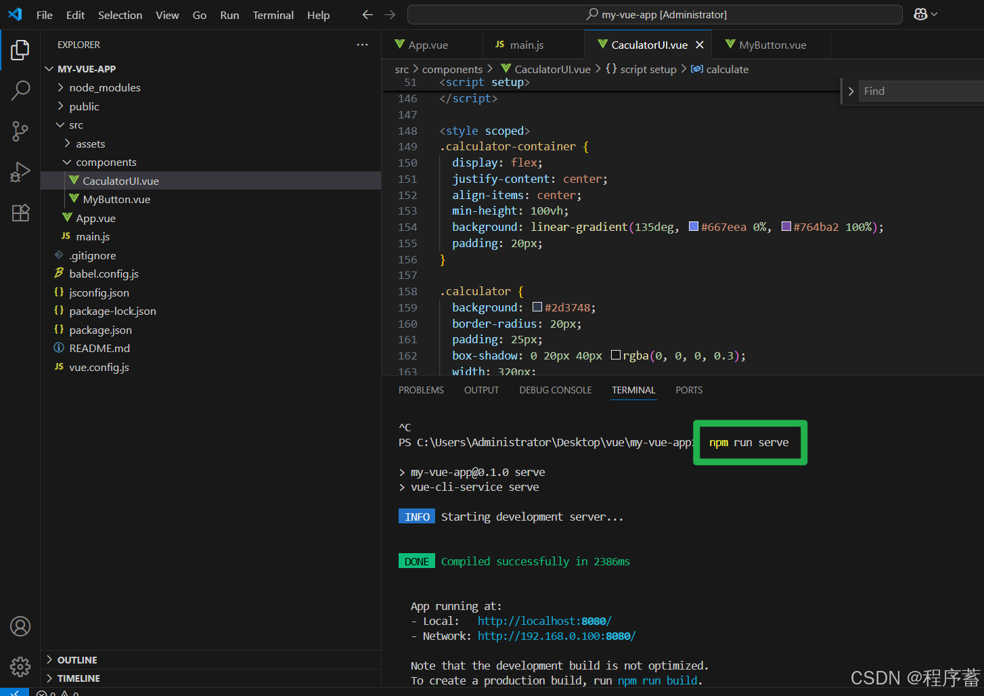Open the Extensions view
The width and height of the screenshot is (984, 696).
tap(20, 213)
